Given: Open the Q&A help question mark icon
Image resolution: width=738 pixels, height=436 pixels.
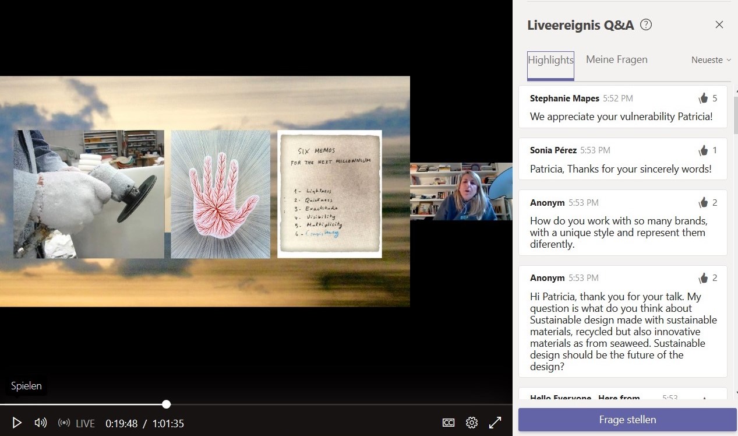Looking at the screenshot, I should coord(646,25).
